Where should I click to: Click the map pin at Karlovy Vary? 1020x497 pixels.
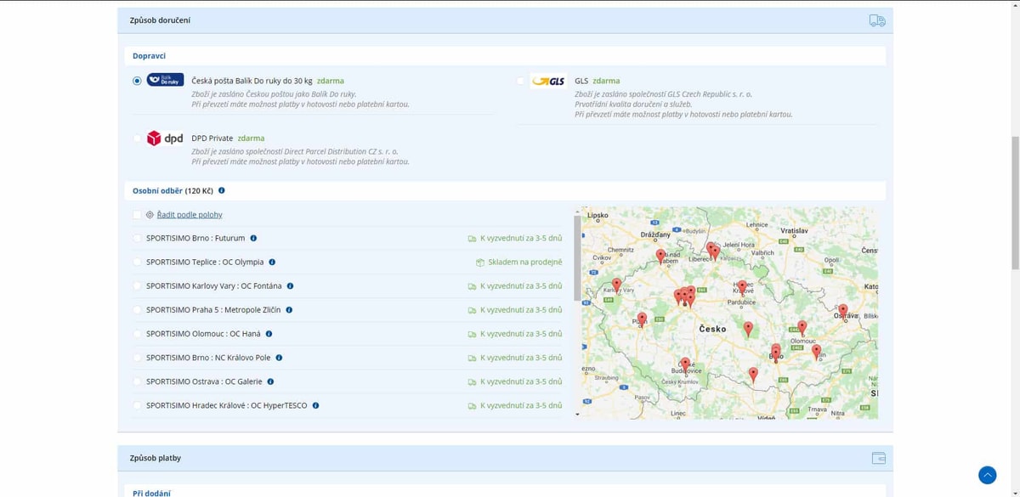click(x=616, y=285)
